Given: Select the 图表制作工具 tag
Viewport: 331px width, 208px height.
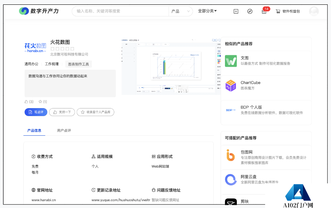Looking at the screenshot, I should (x=78, y=64).
